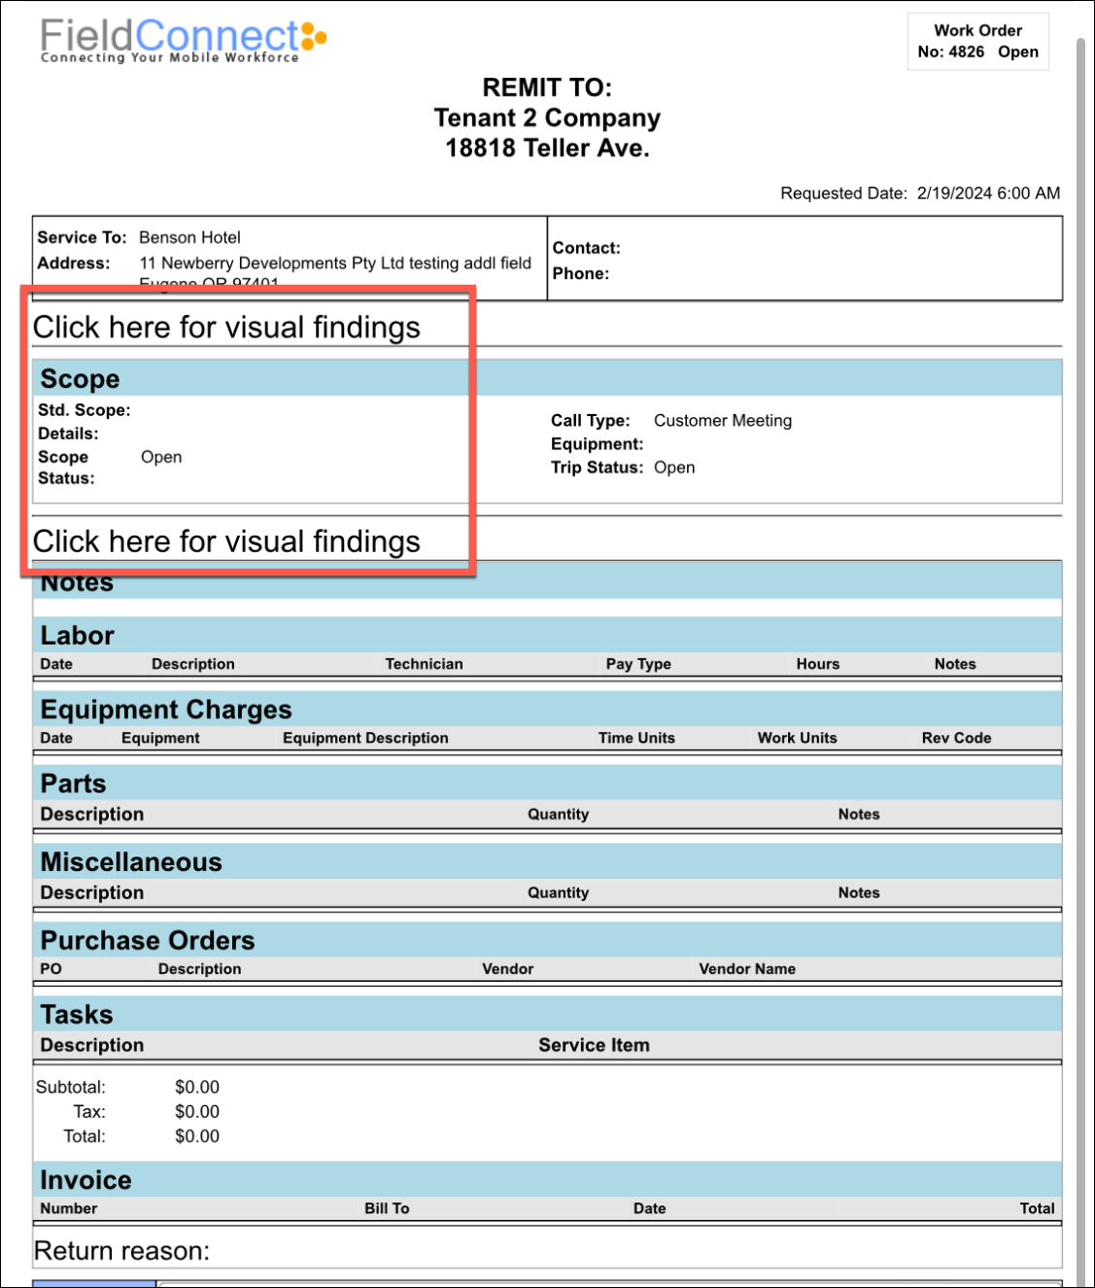Click the Technician column header in Labor
Image resolution: width=1095 pixels, height=1288 pixels.
coord(424,664)
